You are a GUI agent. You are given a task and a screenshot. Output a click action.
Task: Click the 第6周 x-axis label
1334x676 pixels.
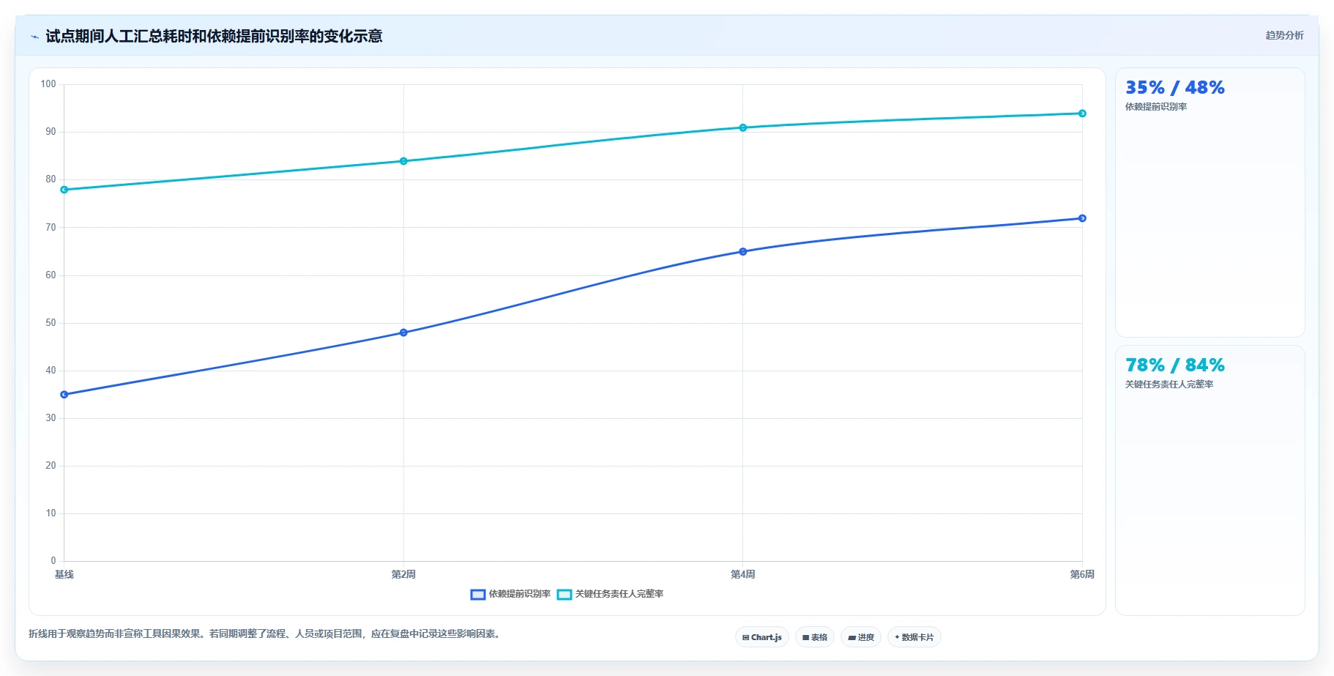click(1082, 574)
